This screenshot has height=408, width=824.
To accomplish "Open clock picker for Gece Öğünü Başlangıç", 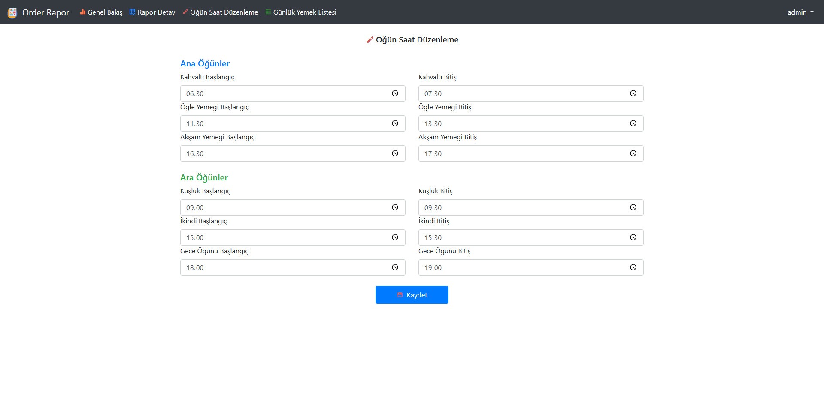I will click(x=395, y=267).
